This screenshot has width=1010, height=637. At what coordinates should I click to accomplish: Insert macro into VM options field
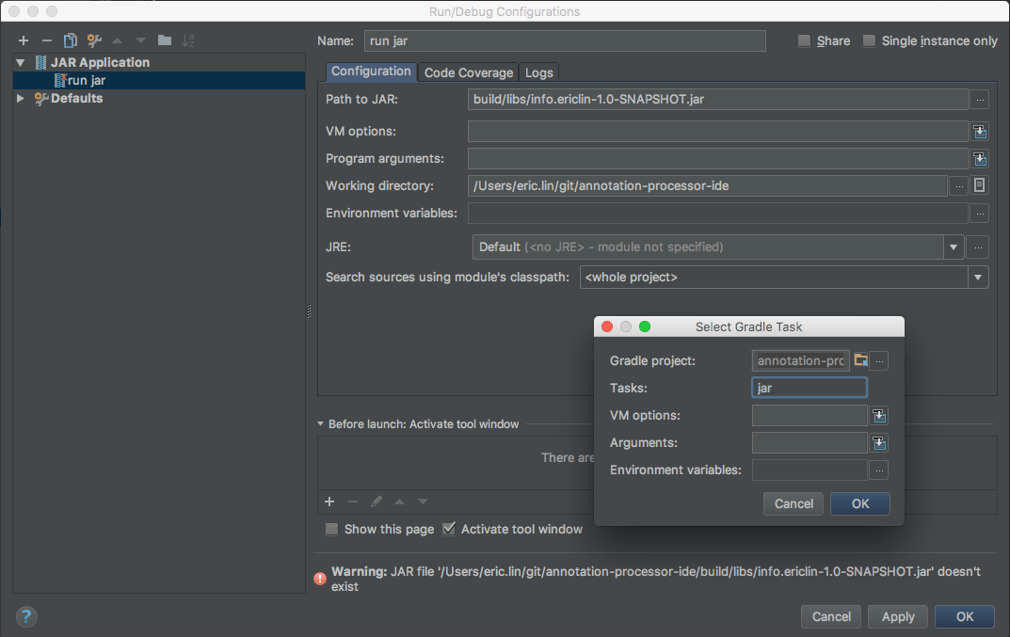click(x=979, y=131)
